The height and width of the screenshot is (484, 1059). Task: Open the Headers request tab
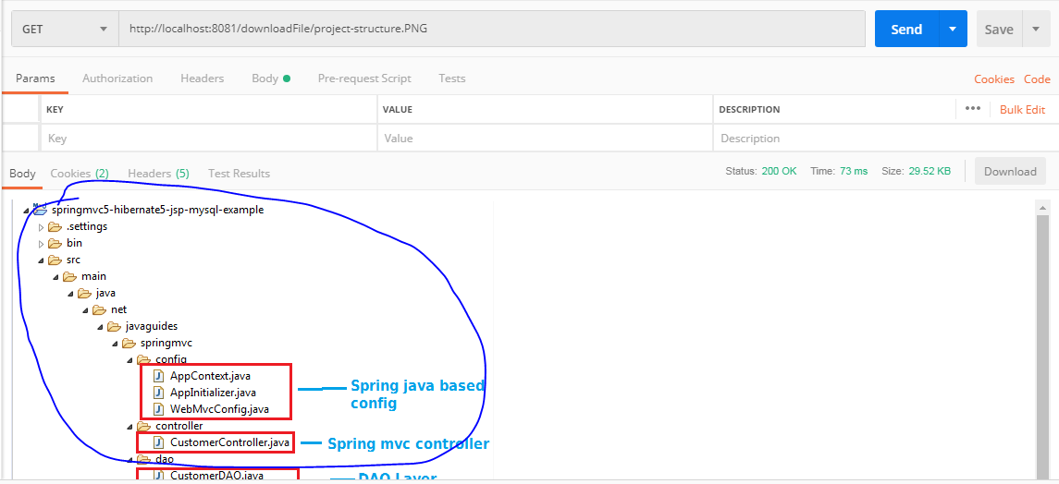(202, 79)
